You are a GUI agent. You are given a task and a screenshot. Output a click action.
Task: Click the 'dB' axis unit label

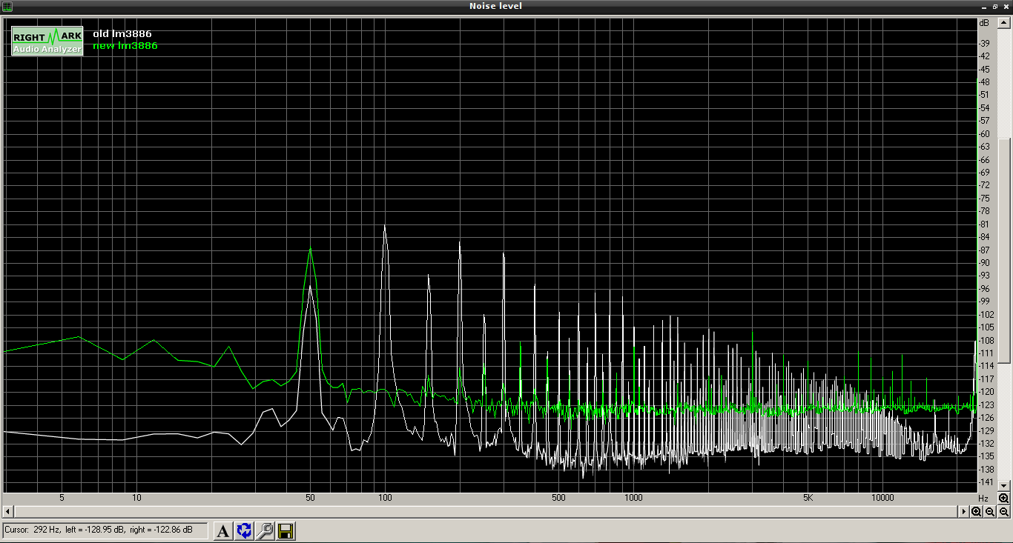pyautogui.click(x=984, y=23)
